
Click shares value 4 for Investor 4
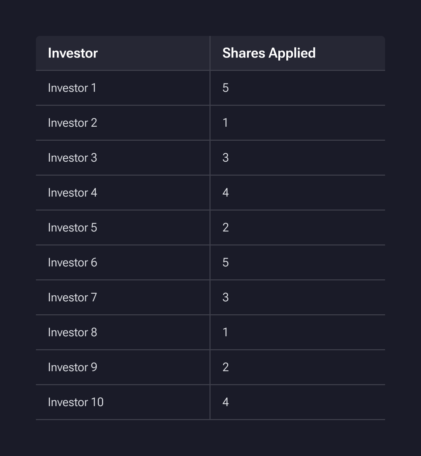pos(225,193)
